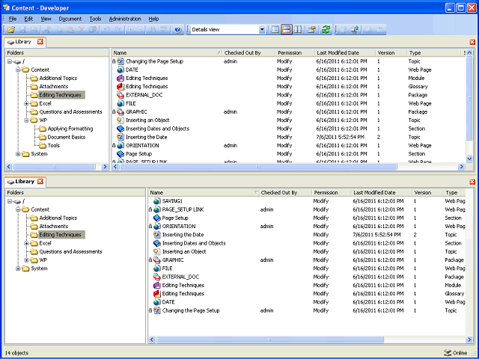479x359 pixels.
Task: Expand the Excel folder in upper tree
Action: tap(27, 103)
